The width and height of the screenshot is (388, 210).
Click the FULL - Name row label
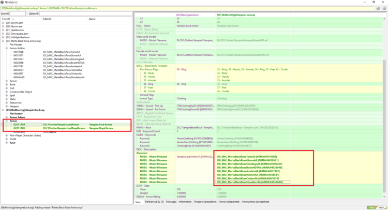[143, 26]
